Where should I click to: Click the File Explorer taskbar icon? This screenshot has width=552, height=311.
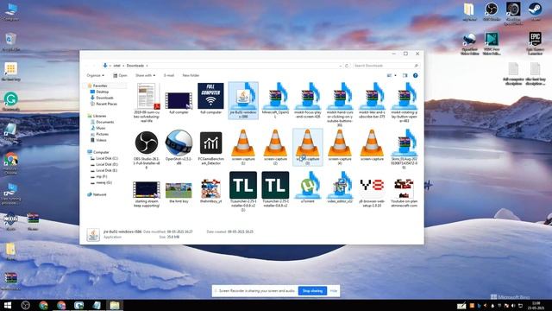tap(115, 305)
